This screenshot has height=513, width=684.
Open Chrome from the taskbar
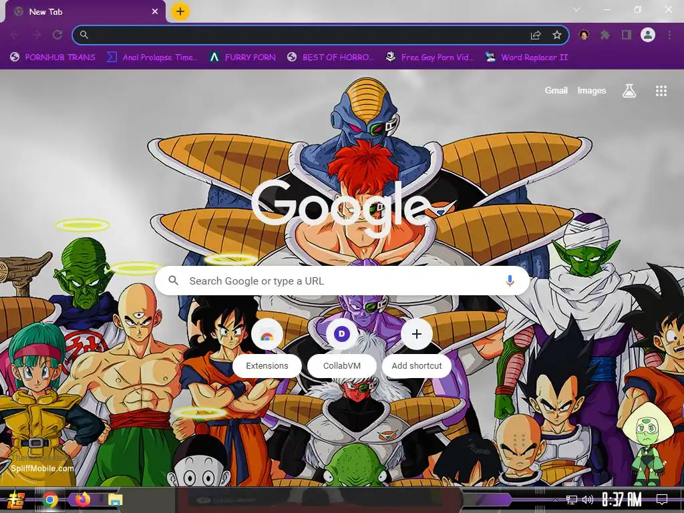click(x=50, y=500)
